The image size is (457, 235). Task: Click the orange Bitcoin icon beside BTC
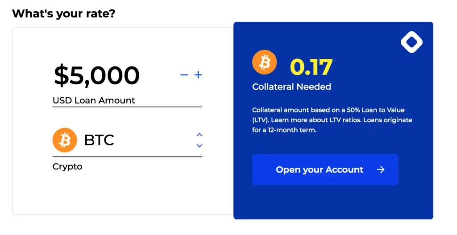(65, 140)
